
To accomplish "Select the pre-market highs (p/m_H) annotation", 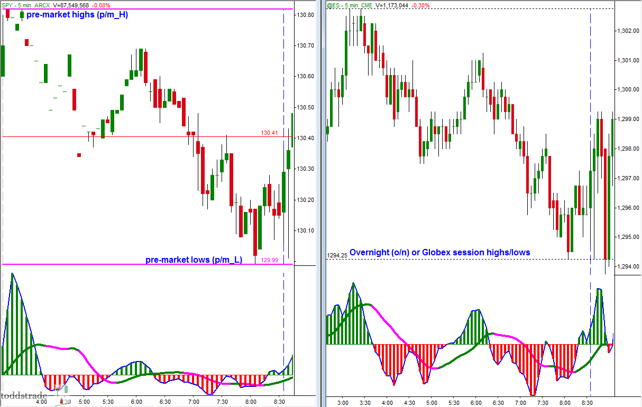I will click(77, 15).
